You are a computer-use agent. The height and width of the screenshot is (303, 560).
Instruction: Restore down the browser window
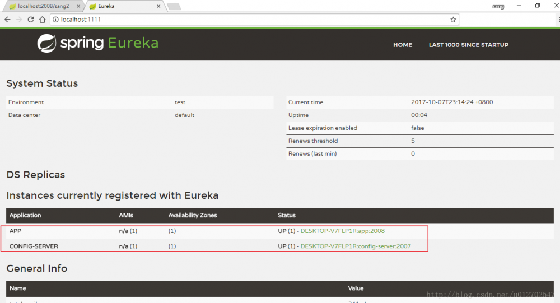(538, 6)
